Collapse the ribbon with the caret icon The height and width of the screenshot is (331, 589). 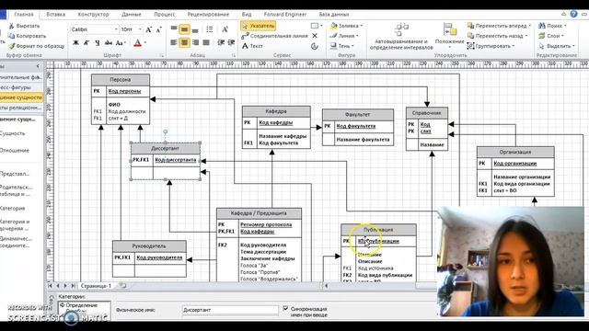(563, 14)
